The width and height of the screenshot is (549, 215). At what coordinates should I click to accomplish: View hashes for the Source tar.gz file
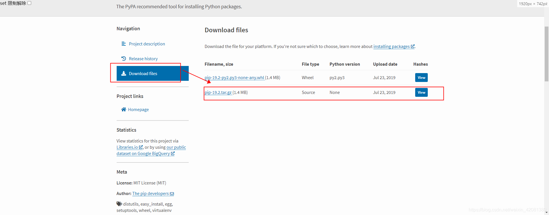(421, 92)
